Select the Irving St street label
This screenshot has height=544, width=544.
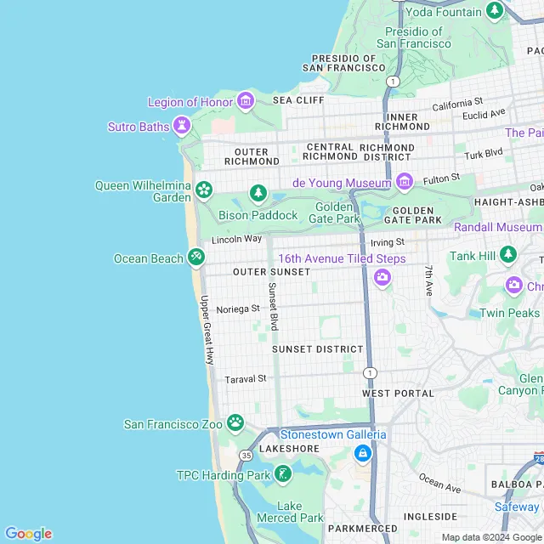(x=388, y=242)
